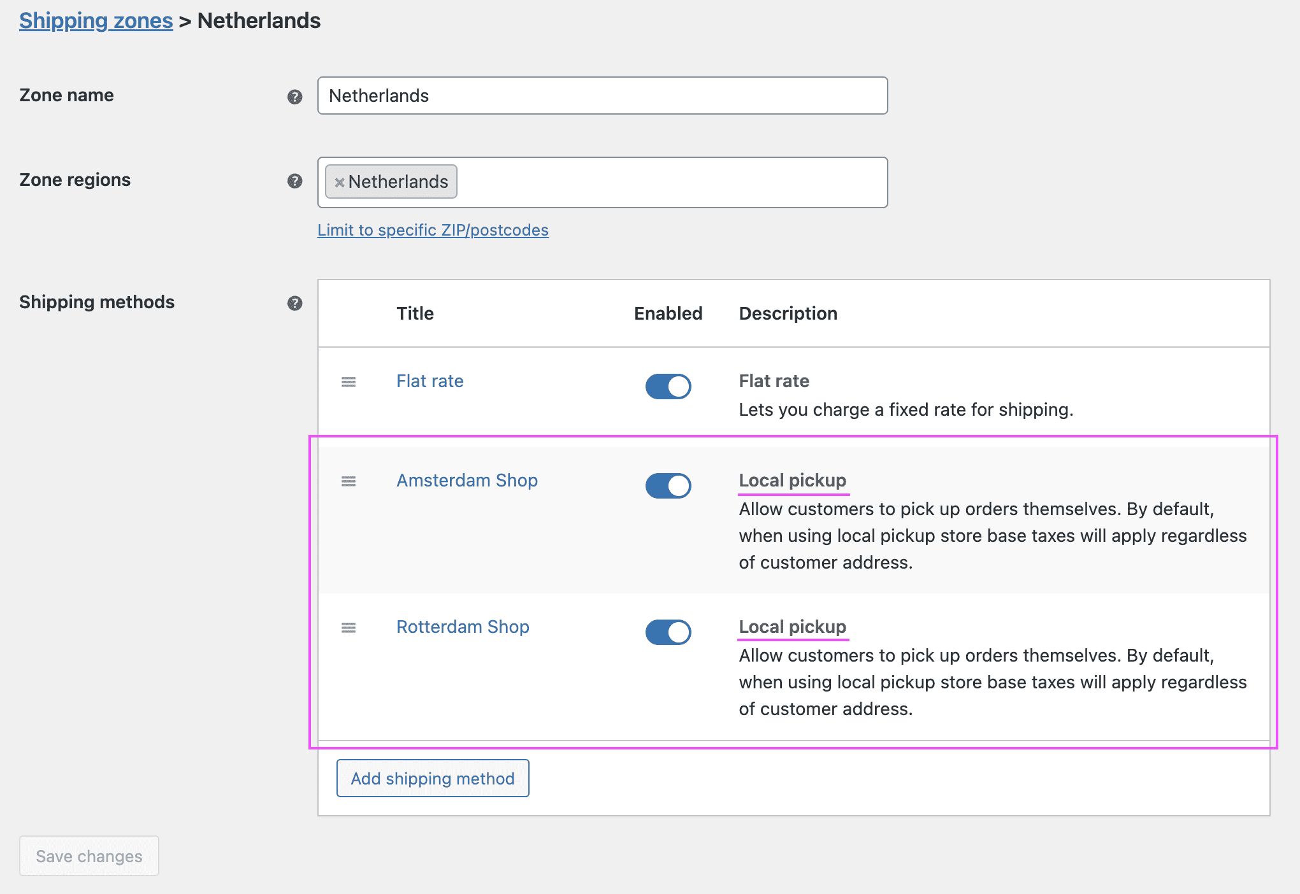Open the Flat rate method settings

click(x=430, y=381)
